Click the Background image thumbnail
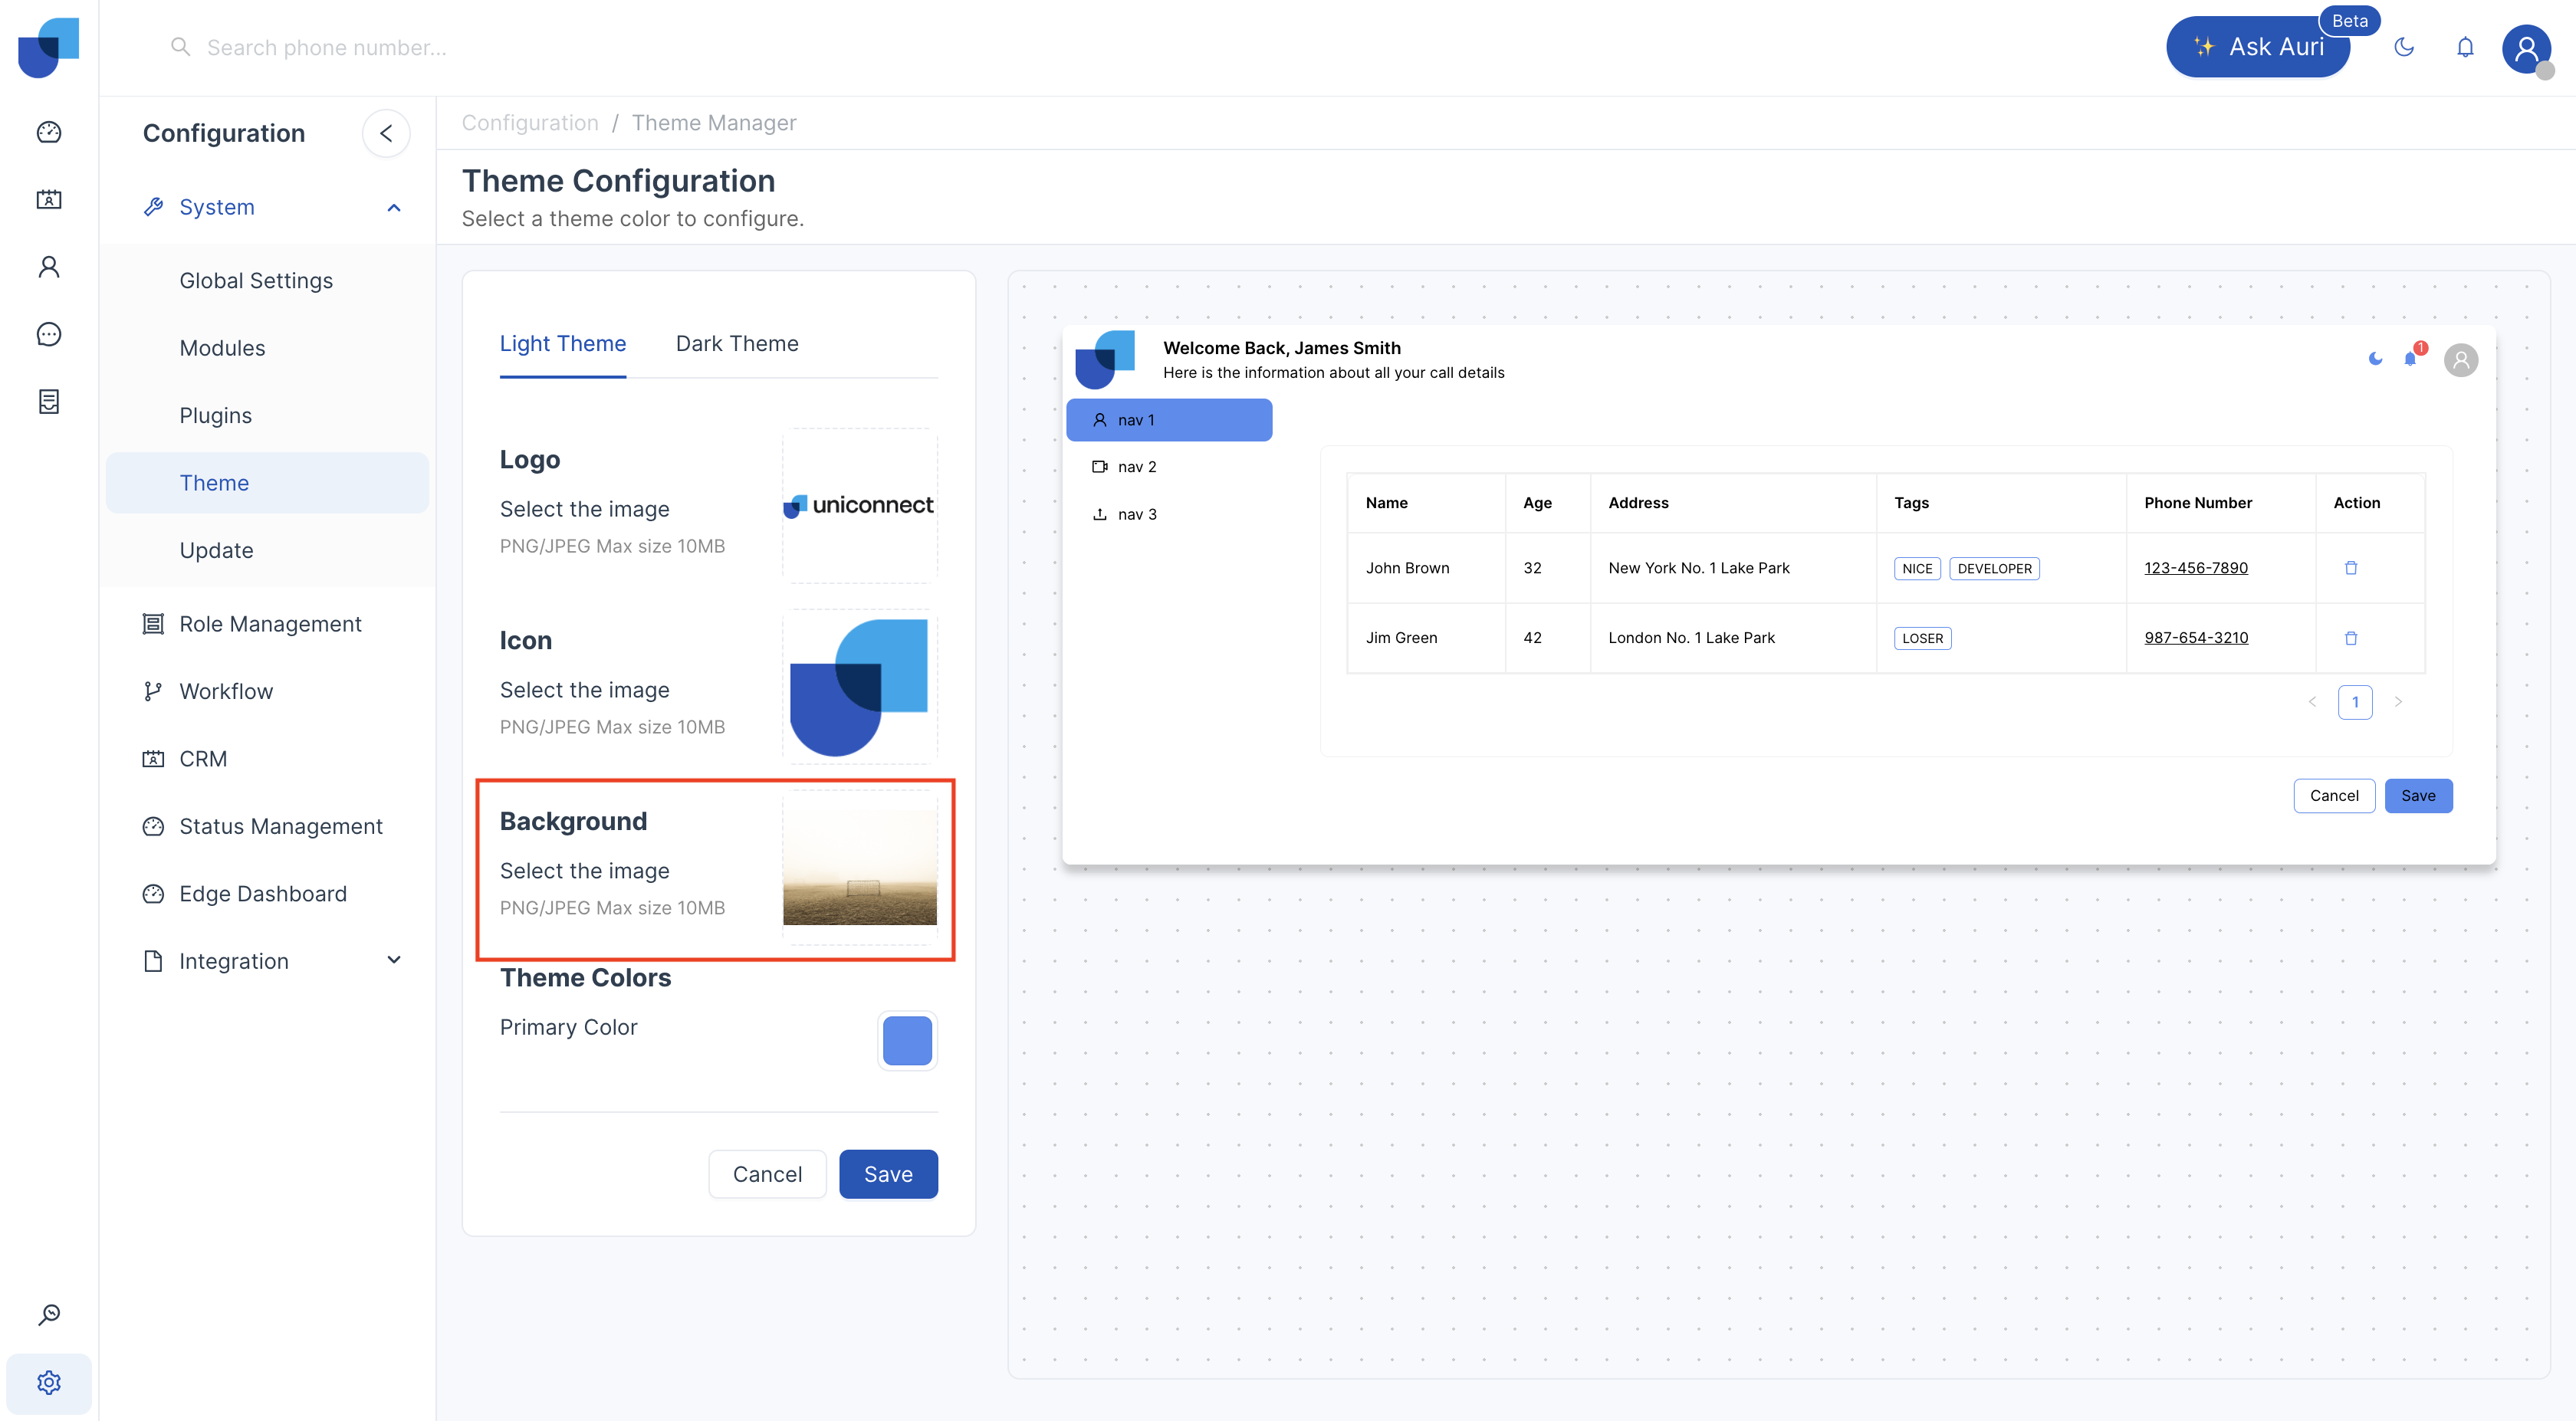This screenshot has width=2576, height=1421. point(860,867)
